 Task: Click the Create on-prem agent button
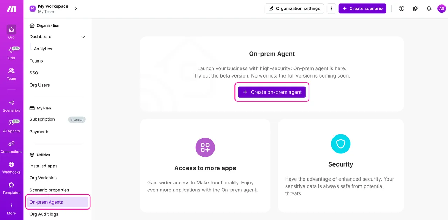[272, 92]
